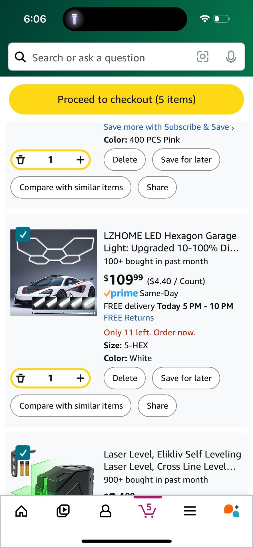
Task: Compare LZHOME with similar items
Action: (71, 406)
